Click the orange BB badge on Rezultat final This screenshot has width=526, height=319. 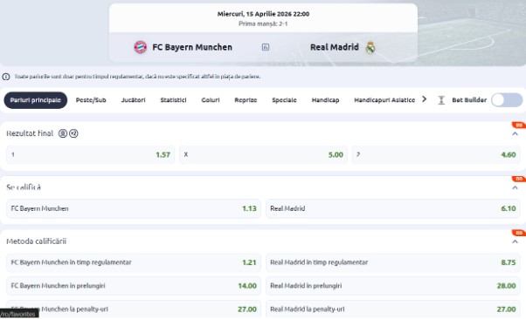point(519,126)
